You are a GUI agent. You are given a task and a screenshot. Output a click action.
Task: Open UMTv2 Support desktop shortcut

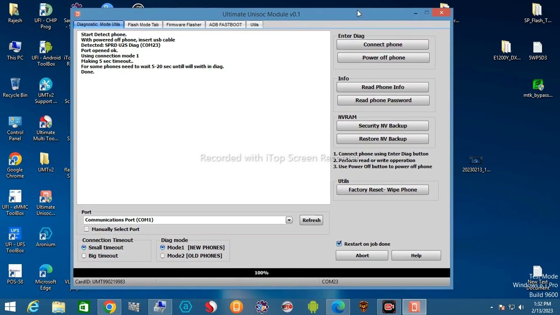click(x=46, y=91)
